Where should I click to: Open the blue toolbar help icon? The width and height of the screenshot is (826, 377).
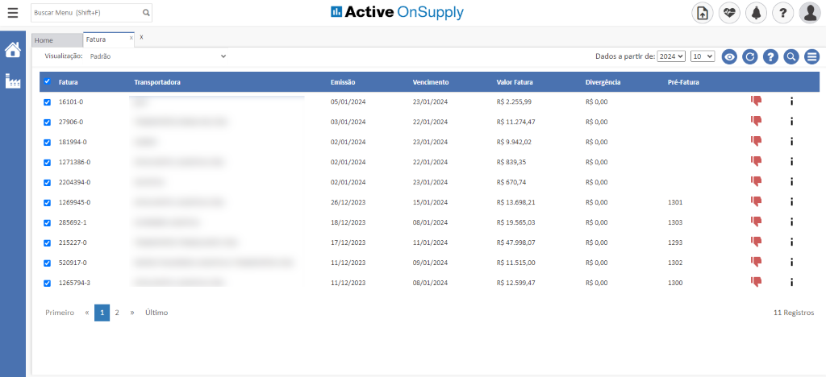(770, 56)
